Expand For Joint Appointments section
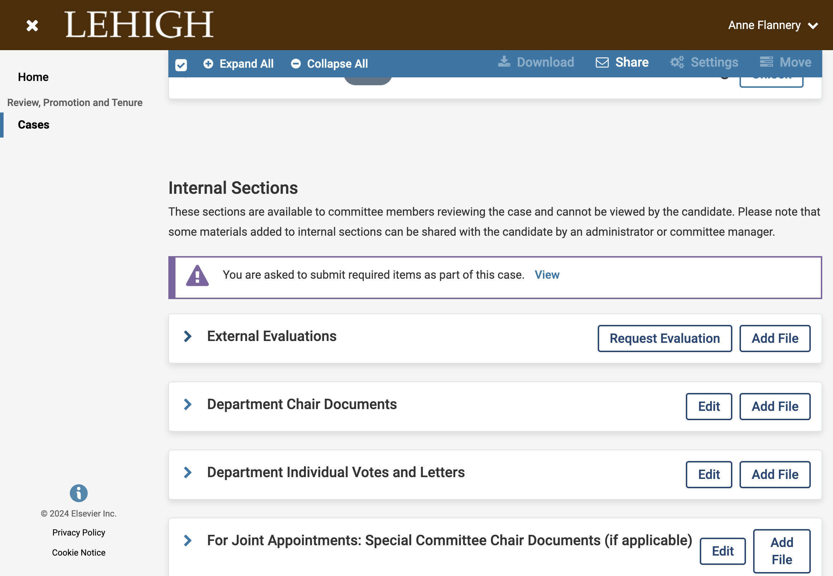The width and height of the screenshot is (833, 576). pyautogui.click(x=188, y=541)
